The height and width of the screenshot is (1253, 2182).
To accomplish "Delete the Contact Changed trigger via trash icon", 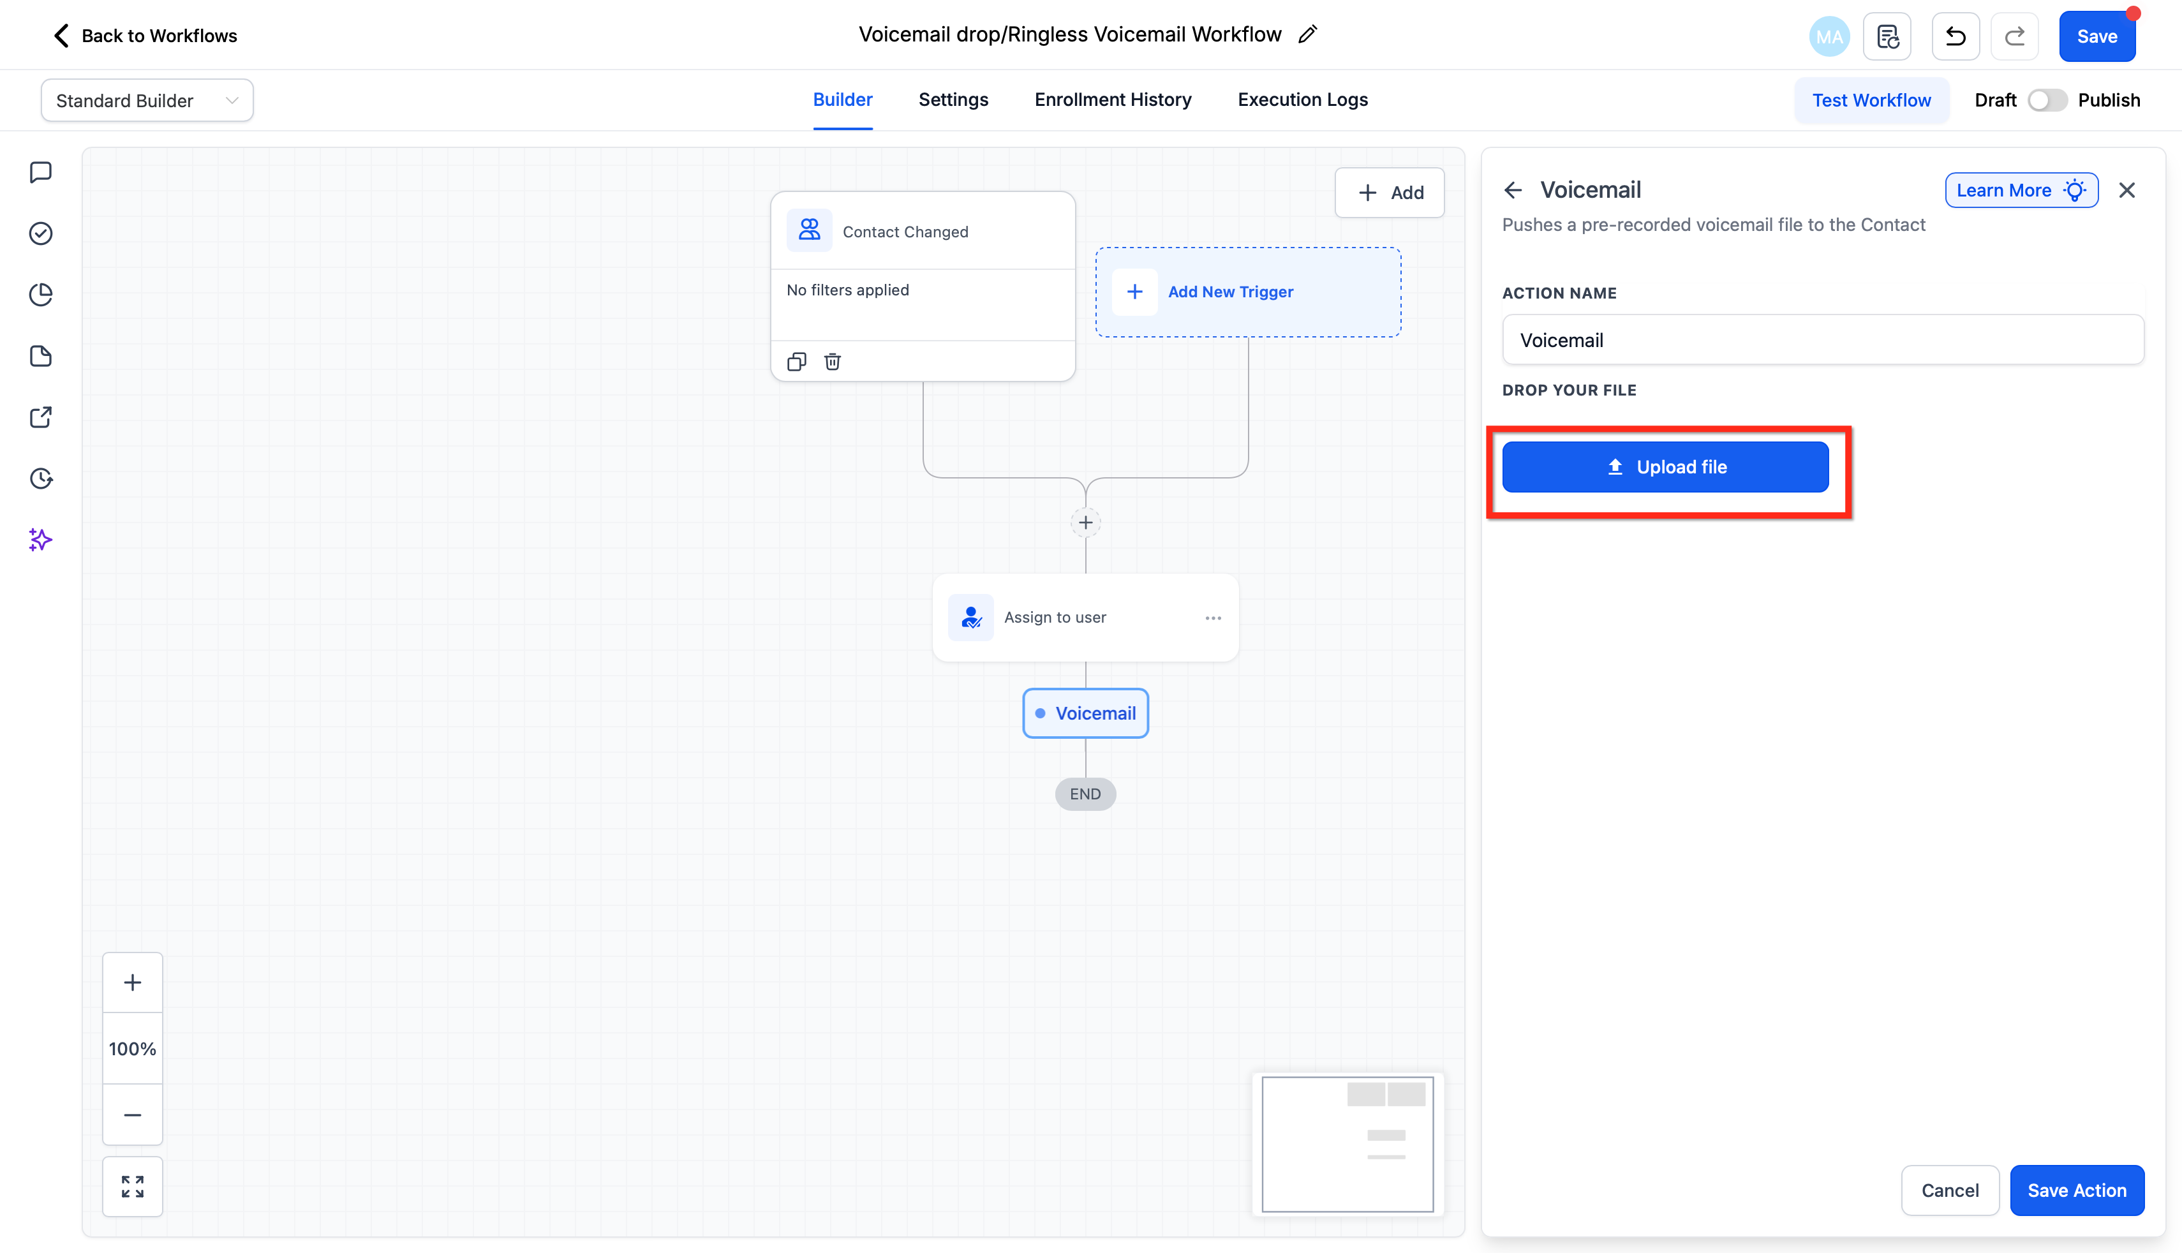I will pyautogui.click(x=832, y=362).
